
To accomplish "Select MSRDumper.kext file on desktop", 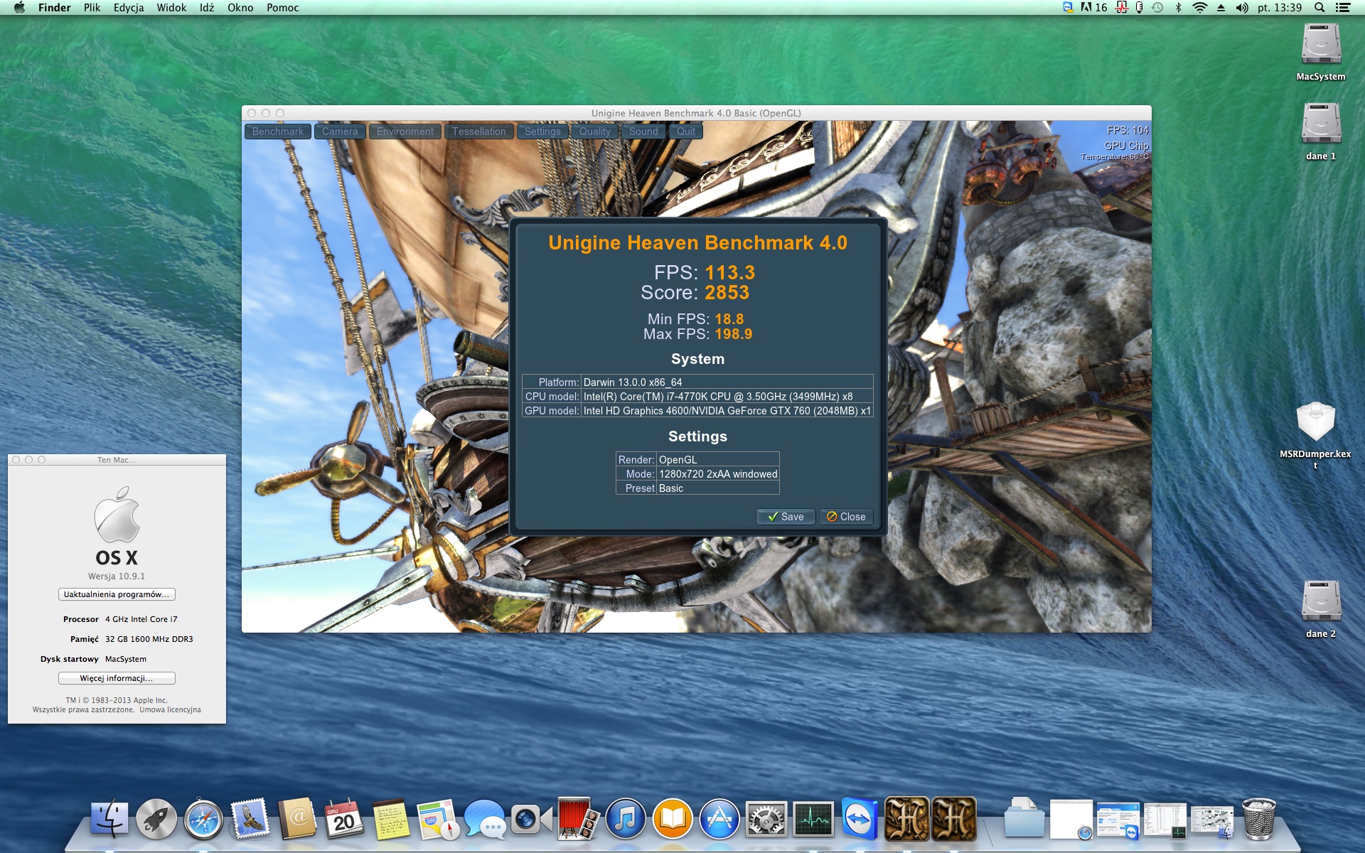I will (x=1316, y=422).
